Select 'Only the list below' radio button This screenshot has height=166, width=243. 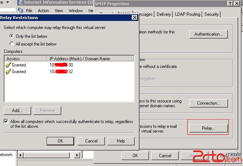(x=12, y=36)
